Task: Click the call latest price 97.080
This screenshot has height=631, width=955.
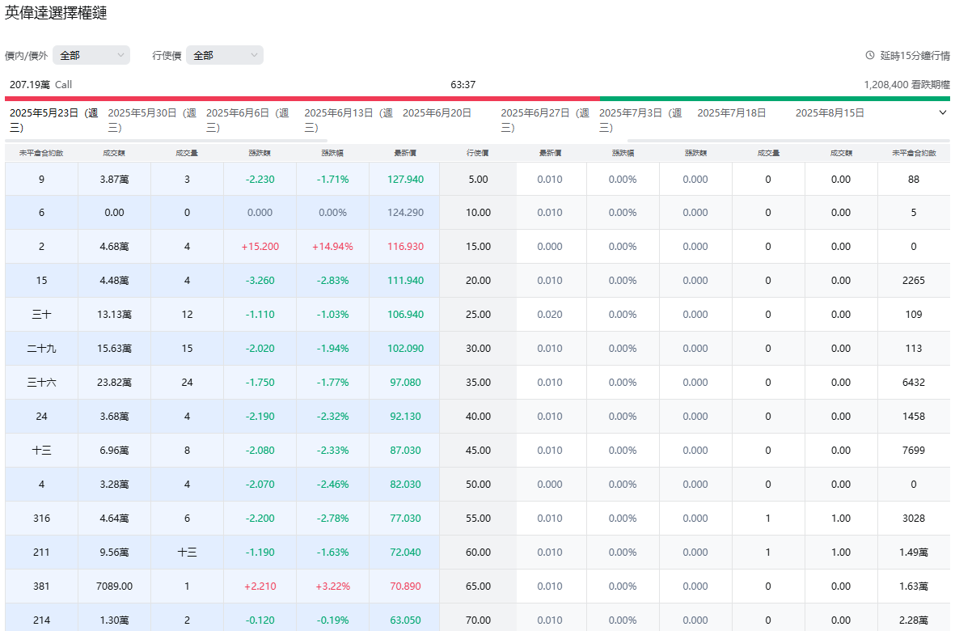Action: point(405,383)
